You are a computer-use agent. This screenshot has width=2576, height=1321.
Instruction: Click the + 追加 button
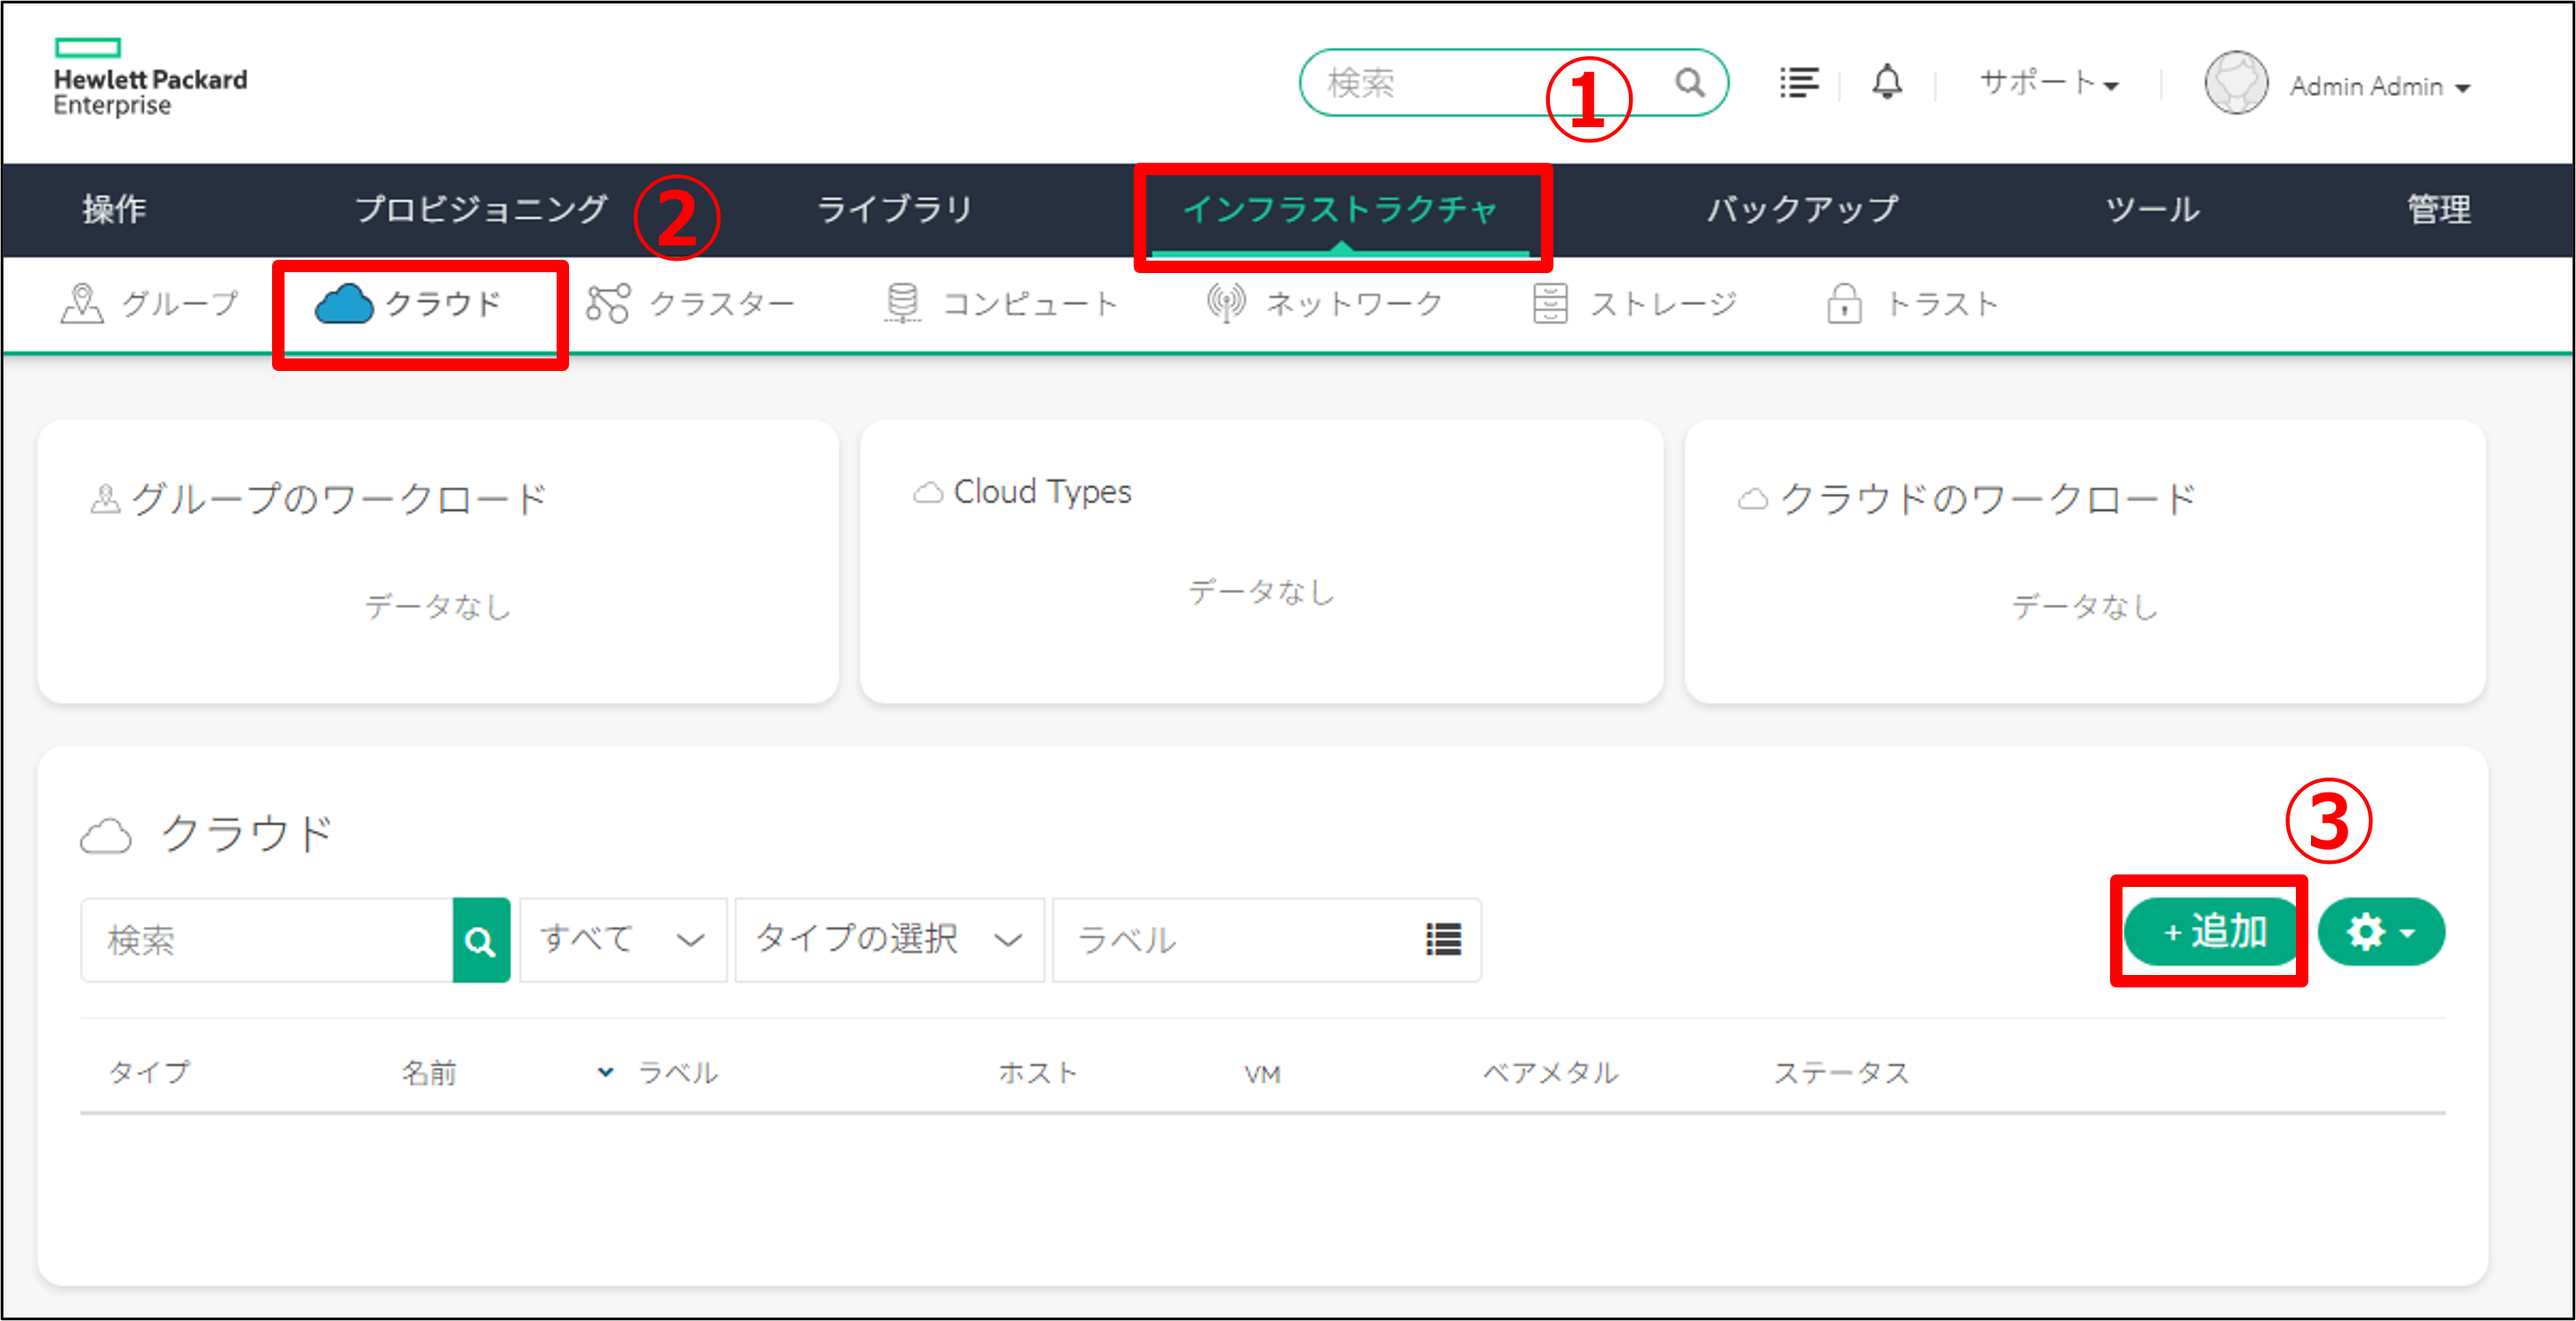(x=2213, y=931)
